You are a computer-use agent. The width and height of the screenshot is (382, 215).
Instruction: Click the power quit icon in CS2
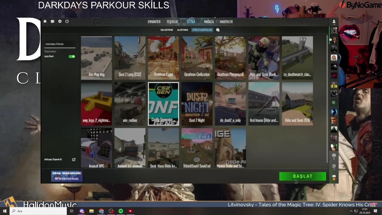(x=67, y=21)
